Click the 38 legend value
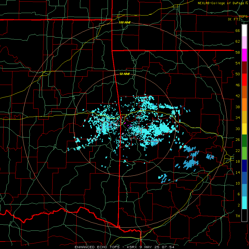 pos(238,107)
